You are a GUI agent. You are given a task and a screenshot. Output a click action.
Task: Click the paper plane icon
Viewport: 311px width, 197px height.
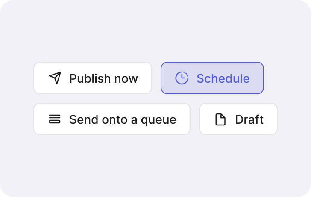(55, 78)
